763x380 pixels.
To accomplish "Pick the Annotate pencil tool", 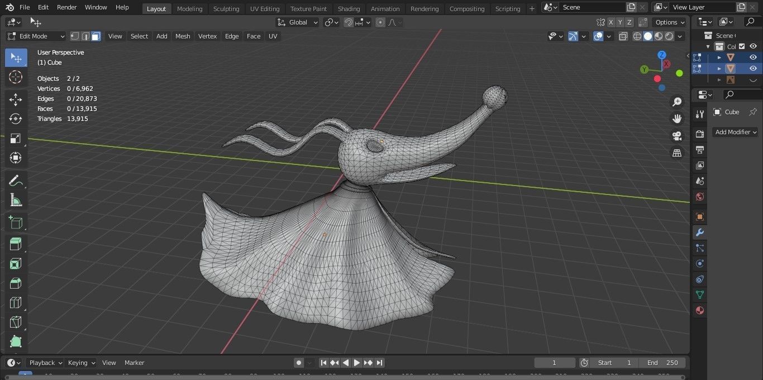I will pos(16,181).
